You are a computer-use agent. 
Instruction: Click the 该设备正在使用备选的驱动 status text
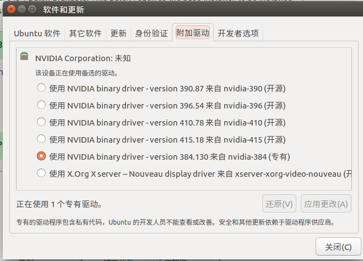[77, 73]
